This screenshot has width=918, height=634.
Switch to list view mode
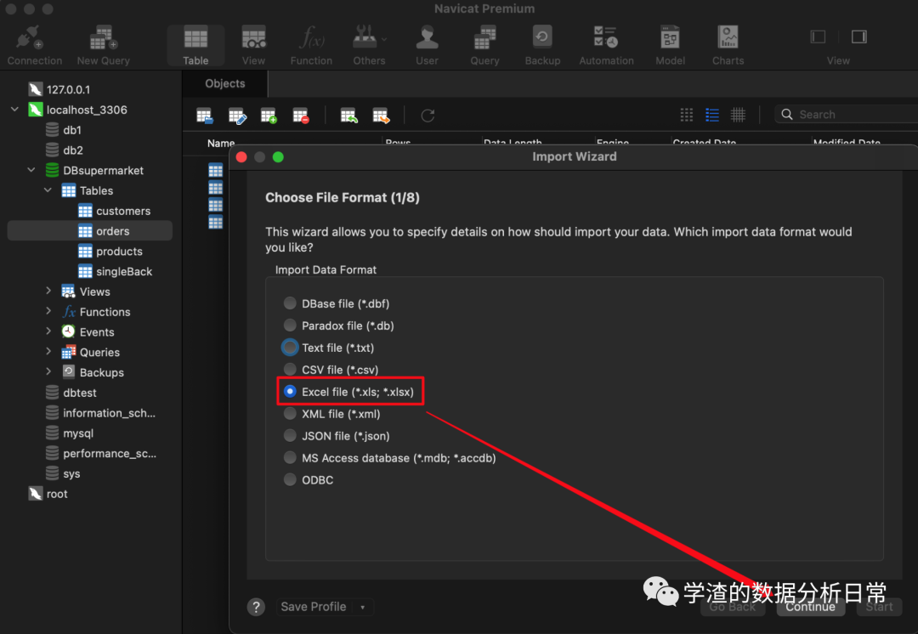712,115
